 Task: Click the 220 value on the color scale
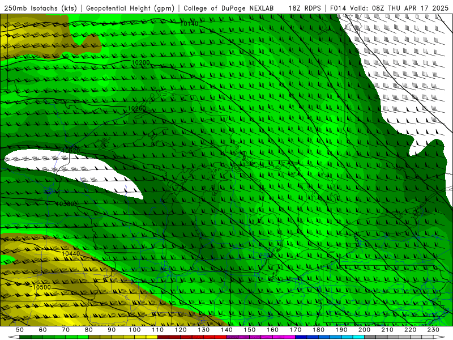[411, 330]
